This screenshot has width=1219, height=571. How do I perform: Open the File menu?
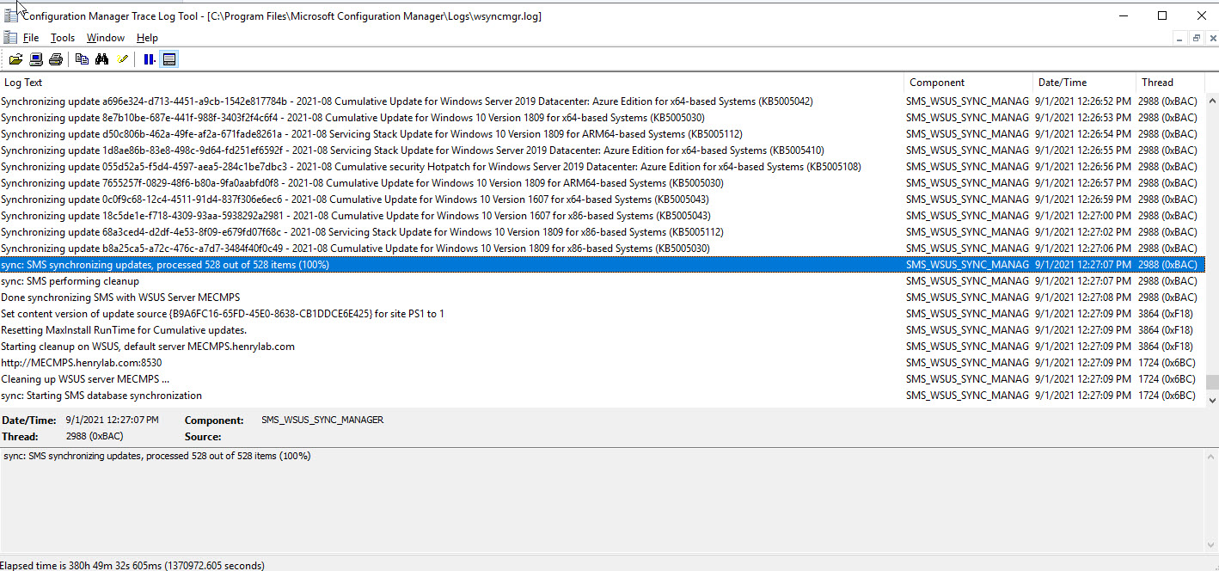click(31, 38)
